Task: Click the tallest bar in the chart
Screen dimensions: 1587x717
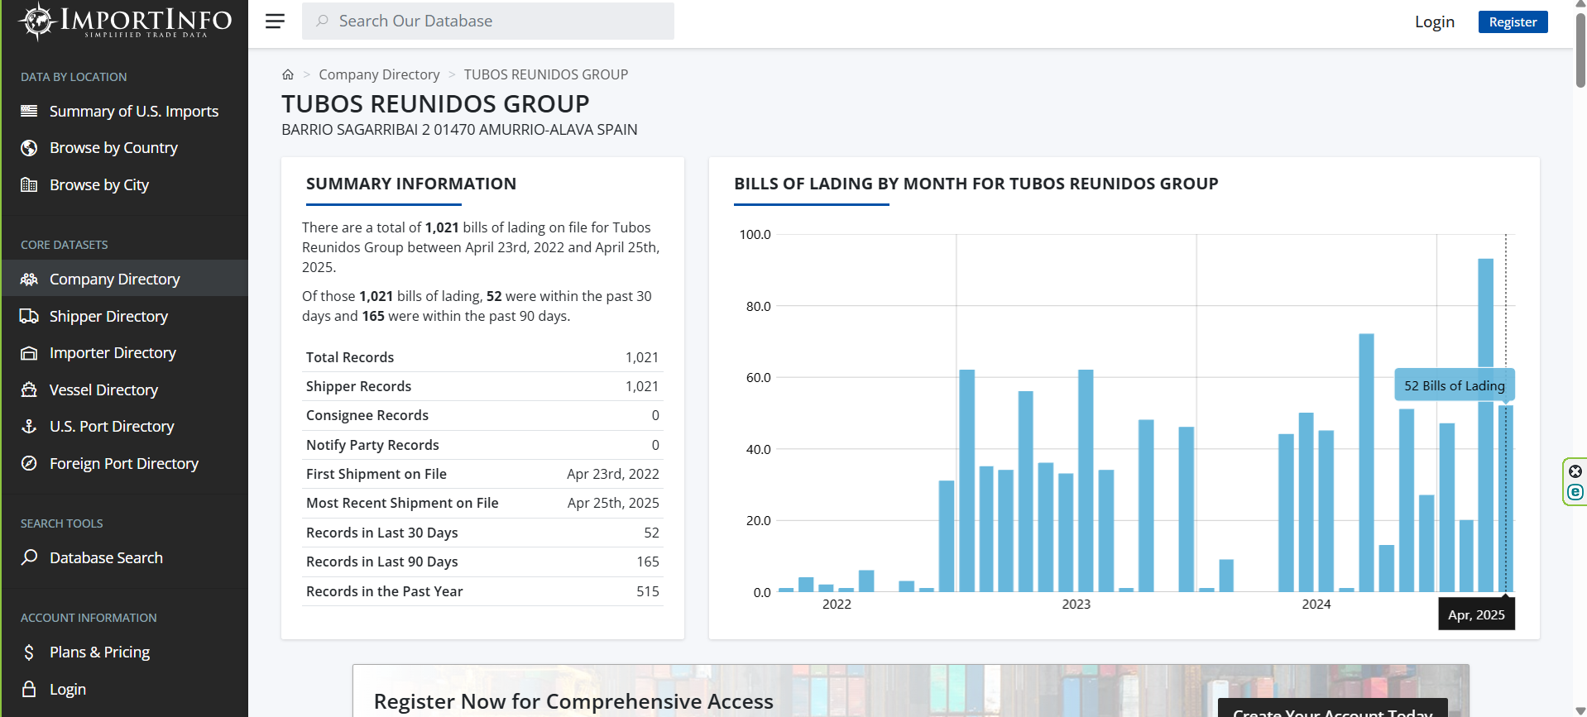Action: pos(1485,425)
